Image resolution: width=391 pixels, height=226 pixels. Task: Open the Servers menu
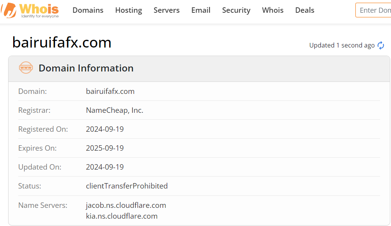(x=166, y=10)
